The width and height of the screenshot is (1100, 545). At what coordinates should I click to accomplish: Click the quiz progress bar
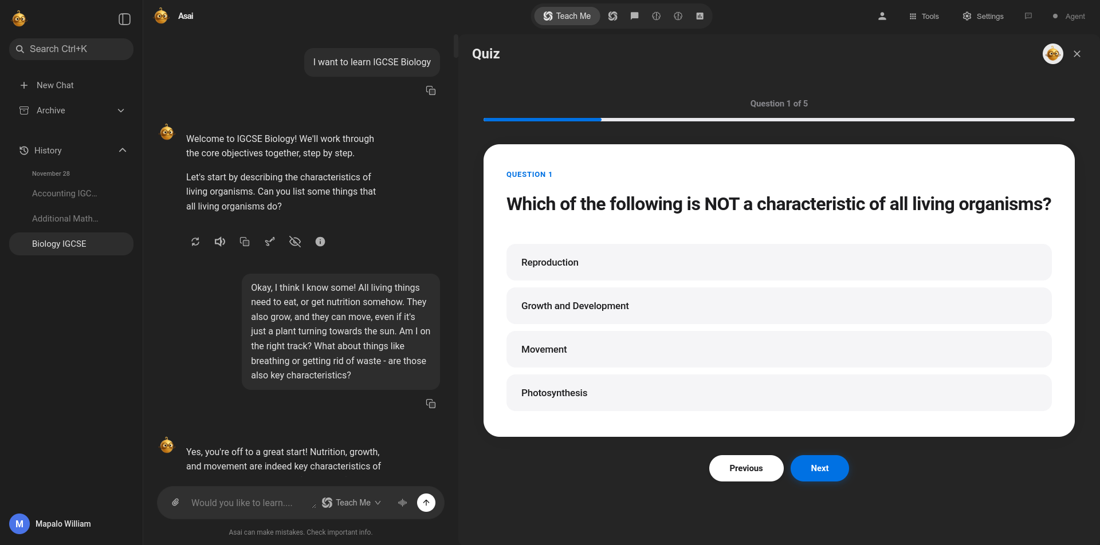click(x=779, y=119)
